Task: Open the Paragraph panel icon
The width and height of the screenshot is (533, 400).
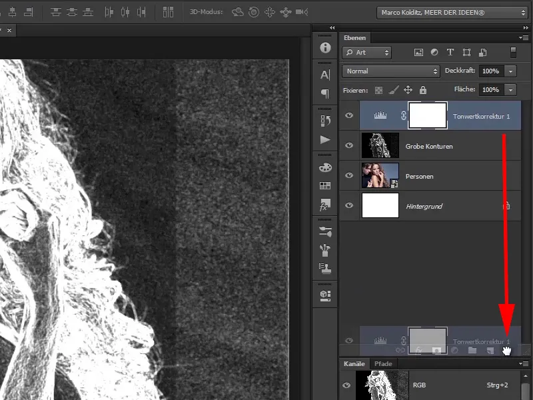Action: (325, 93)
